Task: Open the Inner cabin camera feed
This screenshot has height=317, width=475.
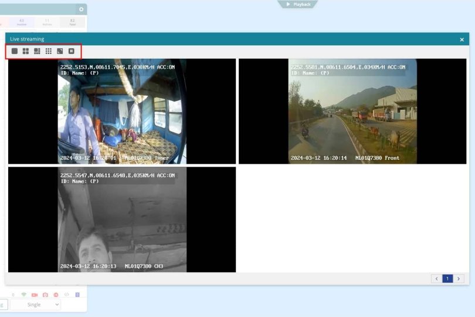Action: [122, 111]
